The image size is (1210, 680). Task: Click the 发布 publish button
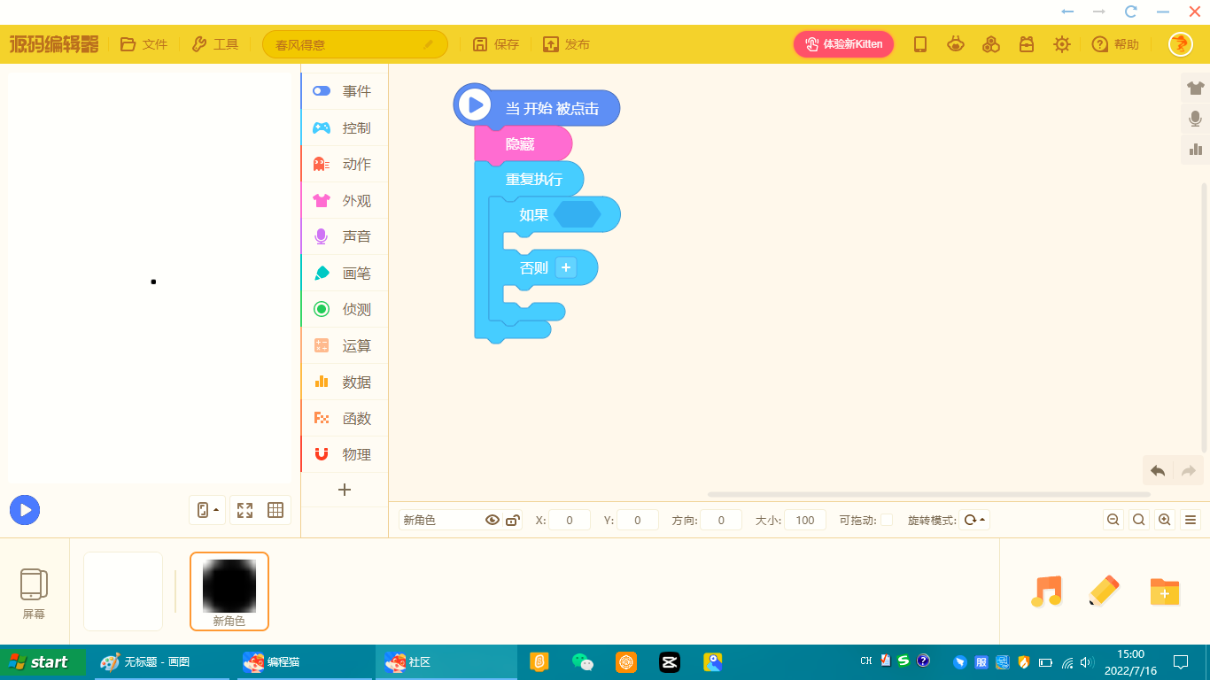tap(566, 44)
